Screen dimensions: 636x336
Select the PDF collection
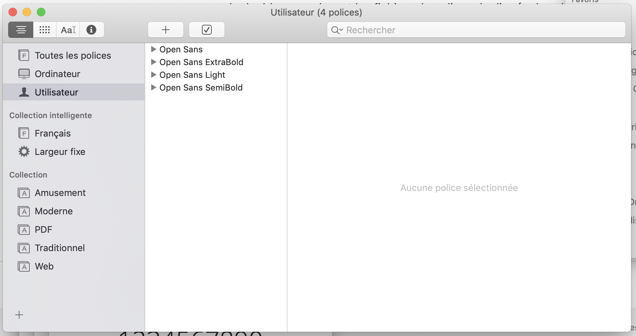coord(74,230)
